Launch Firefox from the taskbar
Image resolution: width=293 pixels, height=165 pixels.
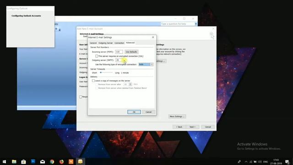click(61, 162)
